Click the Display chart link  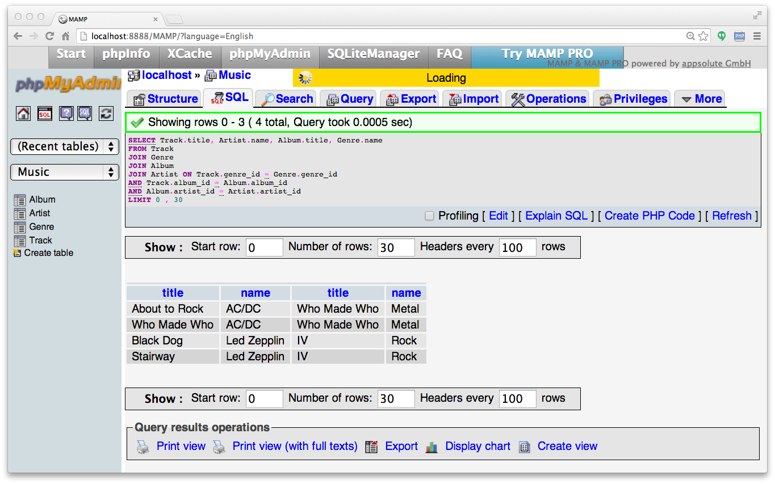click(477, 447)
